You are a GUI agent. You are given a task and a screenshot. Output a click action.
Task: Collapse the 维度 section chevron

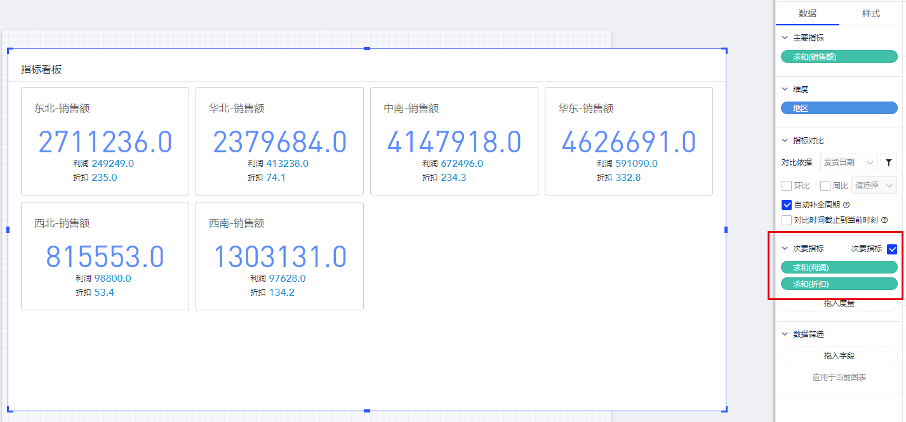785,89
